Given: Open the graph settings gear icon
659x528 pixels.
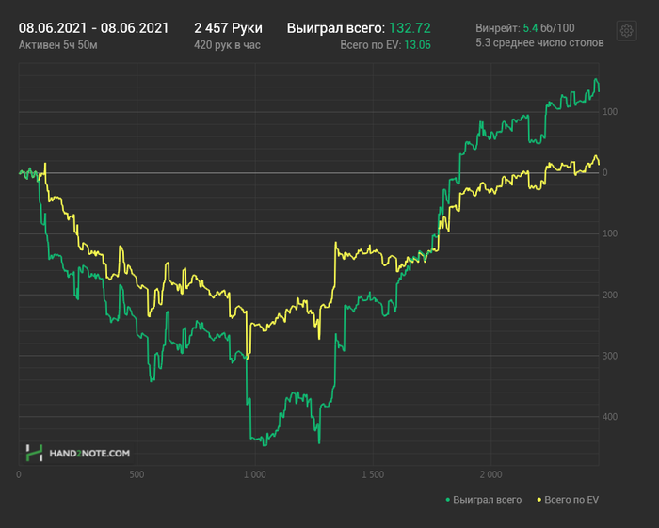Looking at the screenshot, I should click(x=626, y=31).
